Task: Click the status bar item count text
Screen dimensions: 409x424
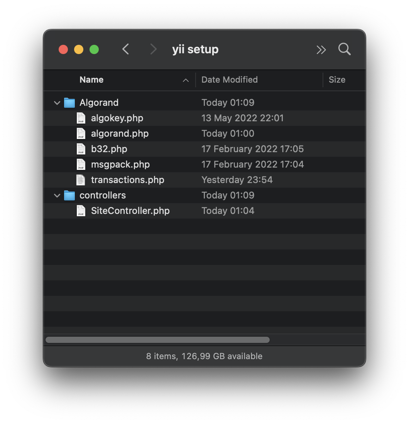Action: (204, 356)
